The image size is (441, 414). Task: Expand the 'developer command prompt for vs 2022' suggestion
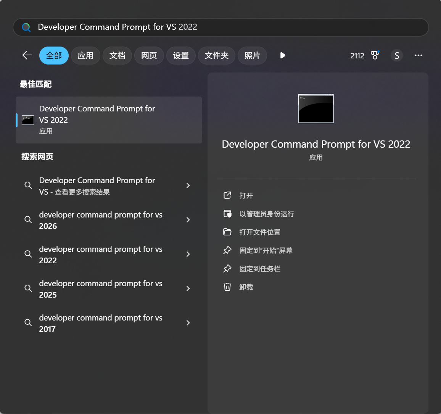click(x=188, y=254)
